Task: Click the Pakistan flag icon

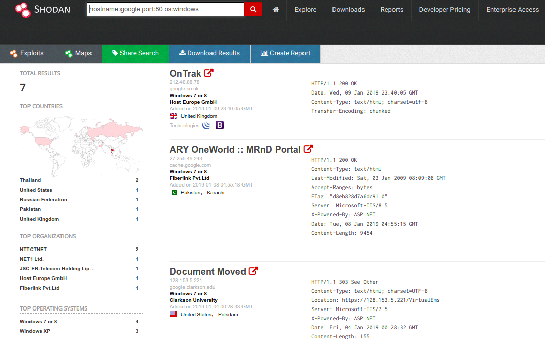Action: pyautogui.click(x=174, y=192)
